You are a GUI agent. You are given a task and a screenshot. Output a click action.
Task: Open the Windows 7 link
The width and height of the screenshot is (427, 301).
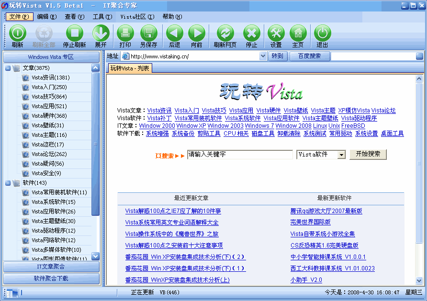tap(259, 126)
